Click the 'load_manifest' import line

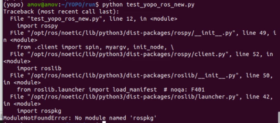pos(110,90)
